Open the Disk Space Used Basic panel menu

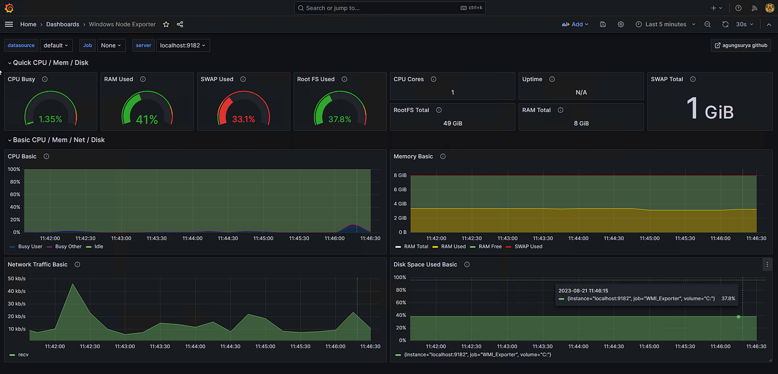tap(767, 264)
